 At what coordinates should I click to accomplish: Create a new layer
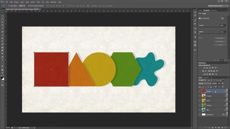(222, 128)
